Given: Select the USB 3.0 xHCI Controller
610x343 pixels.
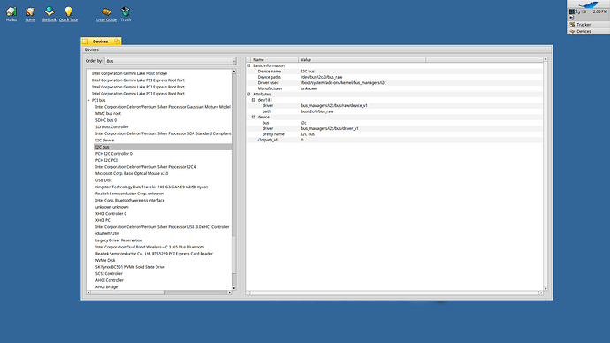Looking at the screenshot, I should coord(163,227).
